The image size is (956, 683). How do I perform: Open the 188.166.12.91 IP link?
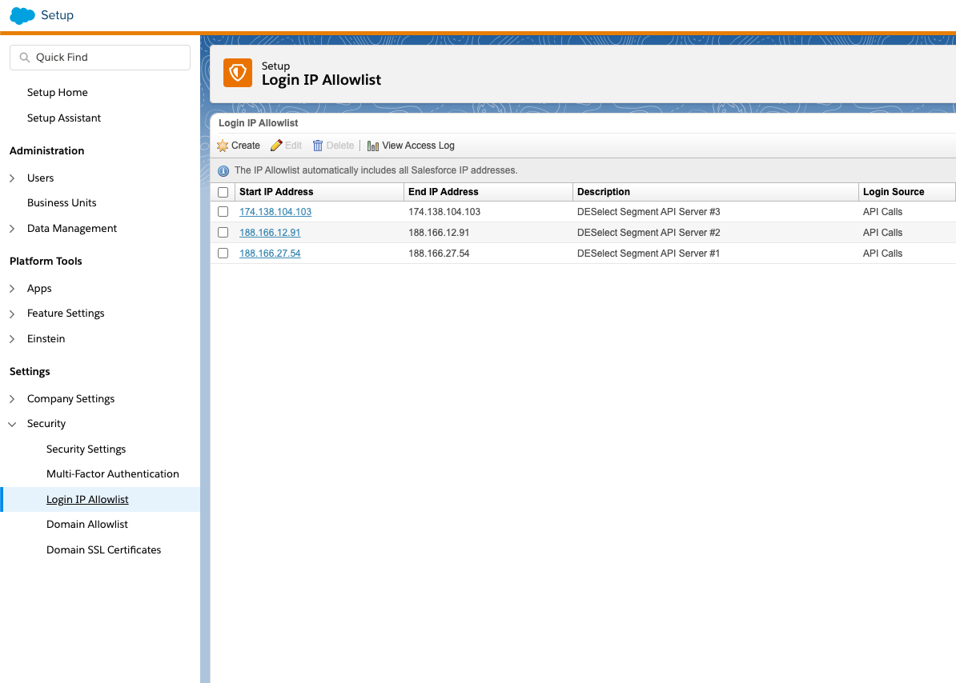tap(270, 233)
